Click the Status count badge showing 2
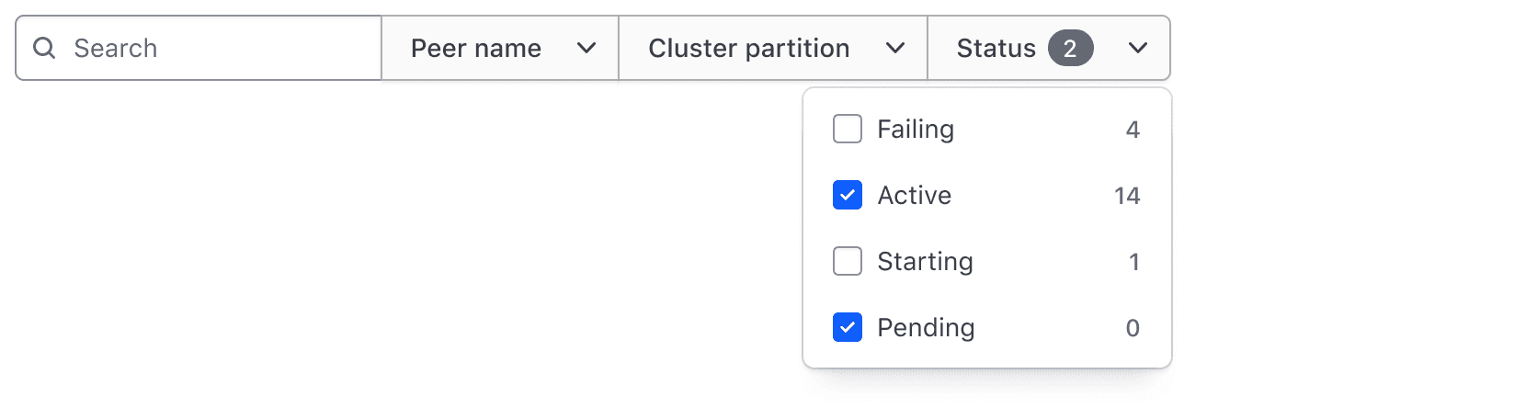Image resolution: width=1537 pixels, height=419 pixels. tap(1070, 48)
